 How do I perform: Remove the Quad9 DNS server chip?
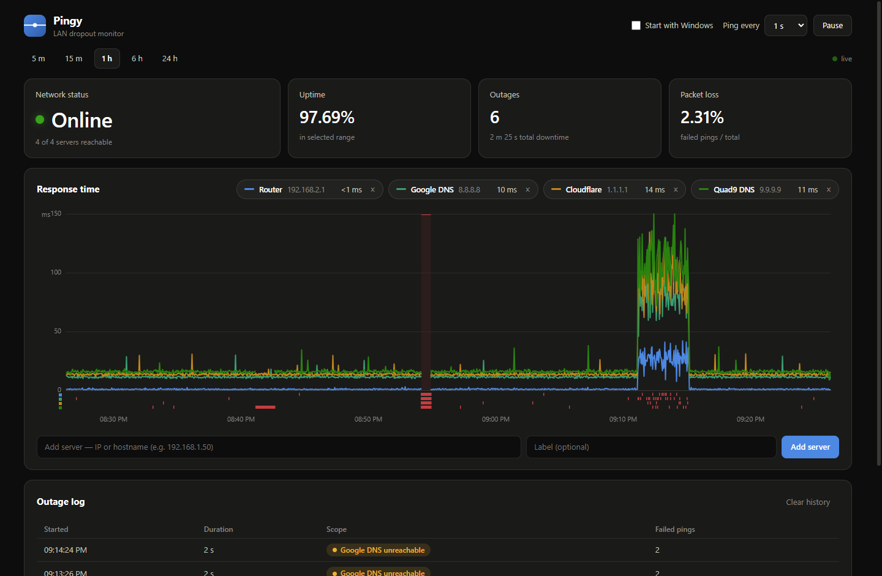[x=829, y=190]
